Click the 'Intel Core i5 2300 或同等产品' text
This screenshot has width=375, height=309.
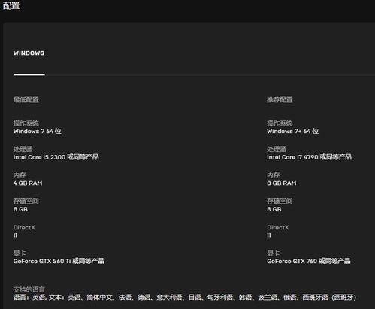[x=56, y=157]
